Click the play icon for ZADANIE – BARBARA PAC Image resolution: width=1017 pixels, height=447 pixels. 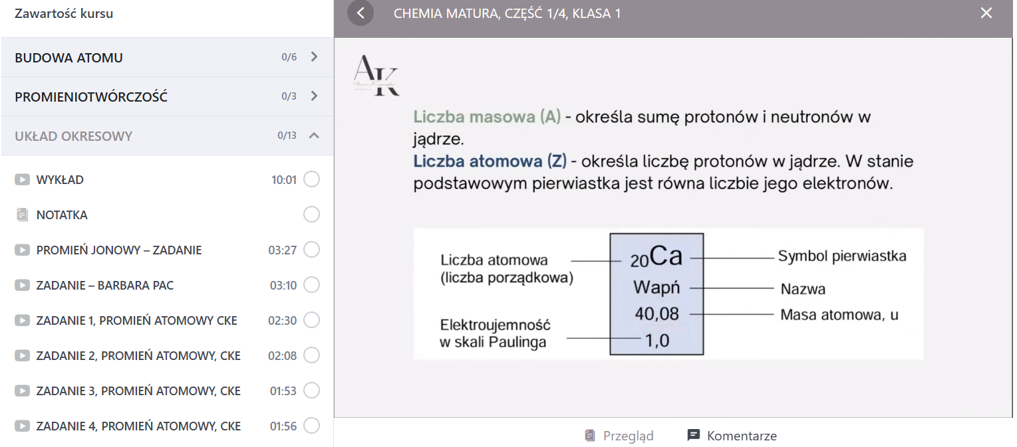coord(22,284)
